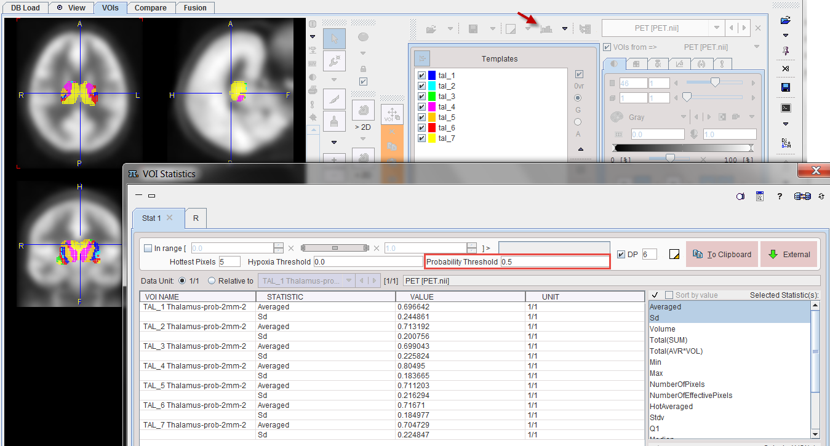Expand the dropdown arrow next to load VOI folder

click(451, 29)
